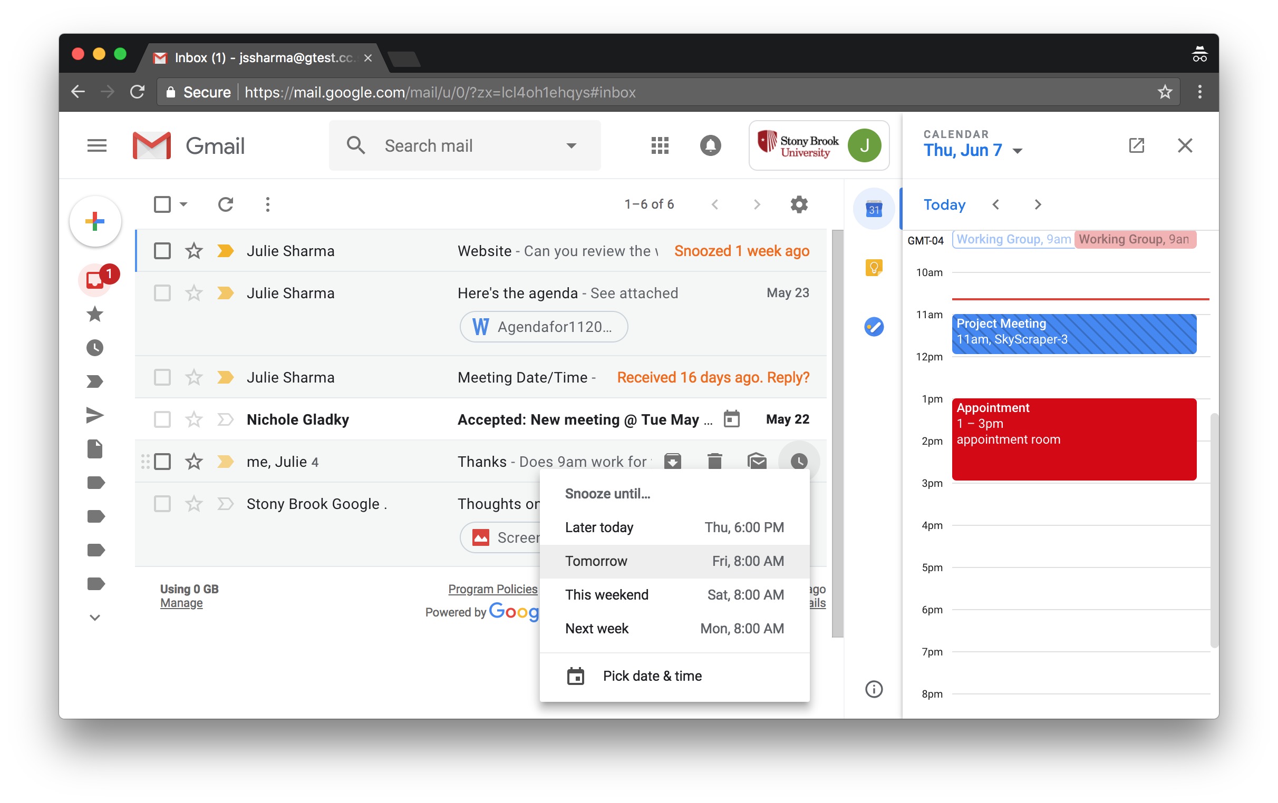This screenshot has height=803, width=1278.
Task: Click the sent mail icon
Action: [95, 414]
